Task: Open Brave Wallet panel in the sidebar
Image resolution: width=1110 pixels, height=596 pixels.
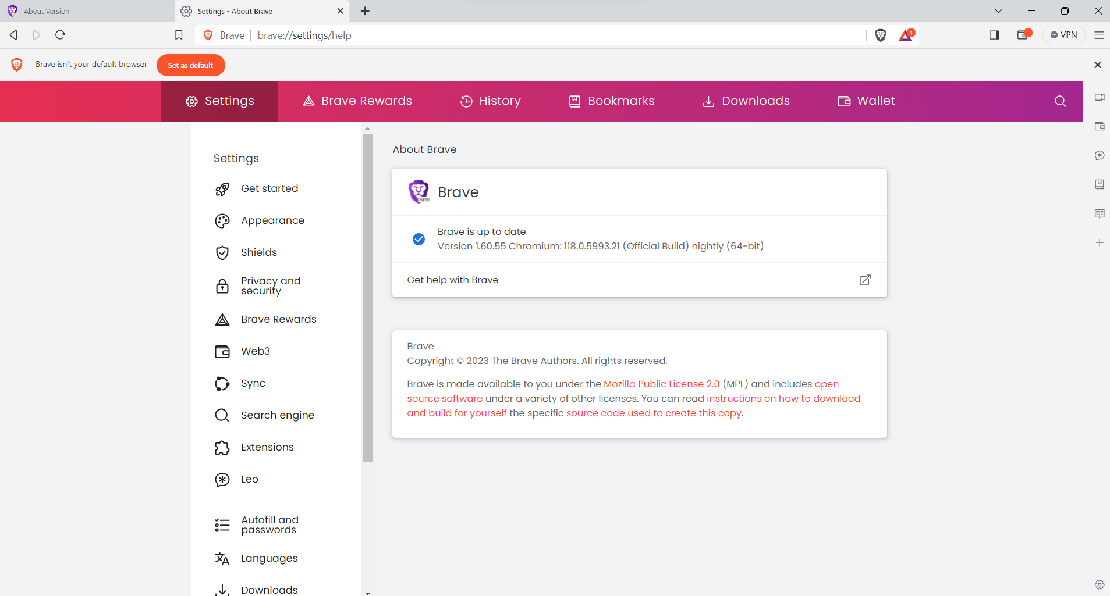Action: (x=1100, y=126)
